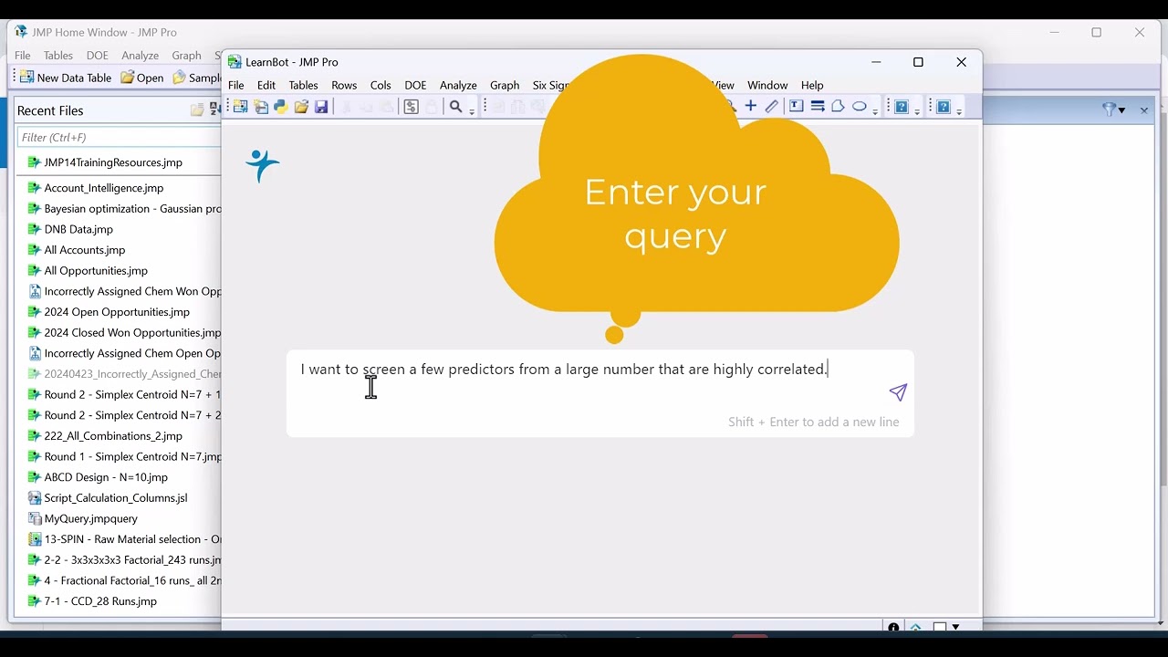
Task: Open the window list dropdown in status bar
Action: (956, 628)
